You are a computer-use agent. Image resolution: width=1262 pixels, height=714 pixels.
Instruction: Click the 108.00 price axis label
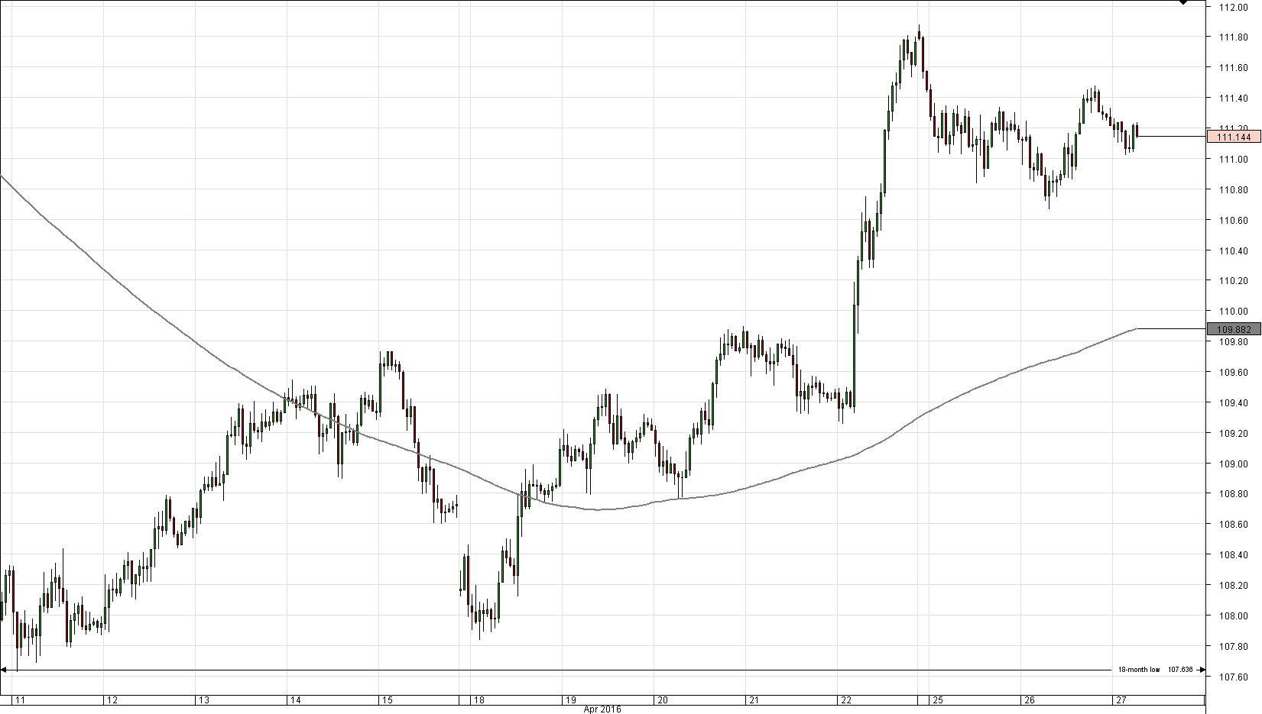pos(1234,616)
